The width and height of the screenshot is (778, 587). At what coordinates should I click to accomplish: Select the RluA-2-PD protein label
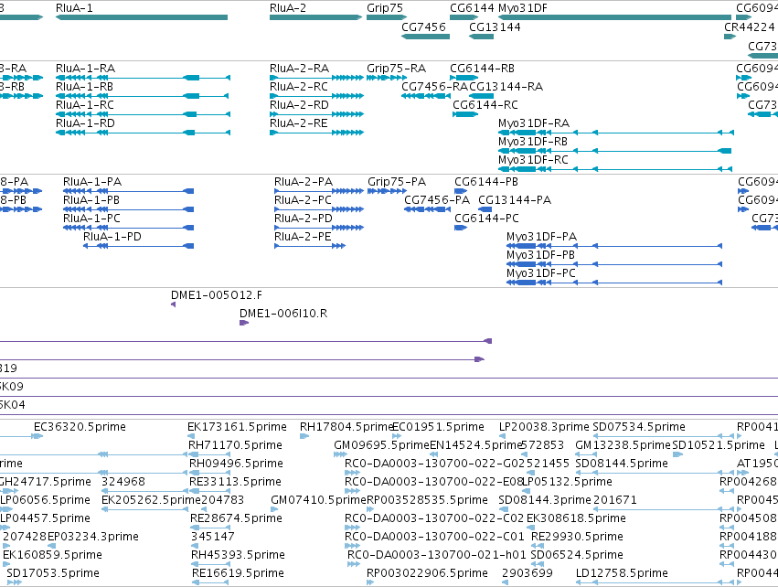[304, 219]
